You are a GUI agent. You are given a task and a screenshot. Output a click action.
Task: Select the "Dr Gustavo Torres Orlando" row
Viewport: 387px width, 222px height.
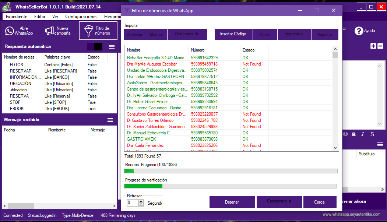pyautogui.click(x=229, y=120)
